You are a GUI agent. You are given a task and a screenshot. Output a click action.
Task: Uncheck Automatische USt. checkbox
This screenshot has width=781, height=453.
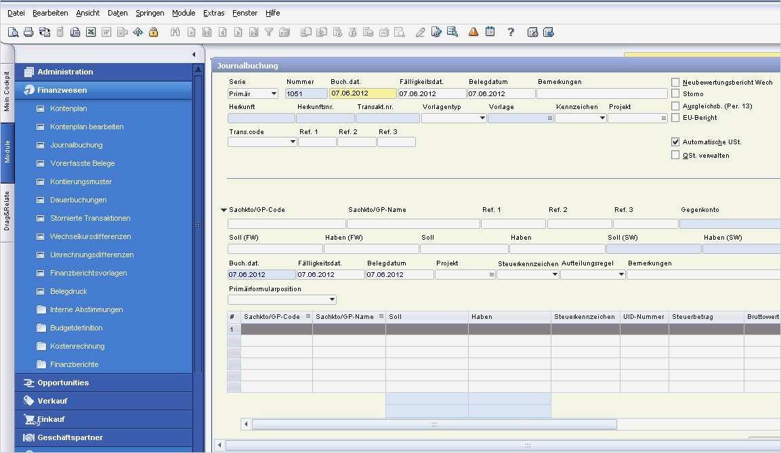675,142
